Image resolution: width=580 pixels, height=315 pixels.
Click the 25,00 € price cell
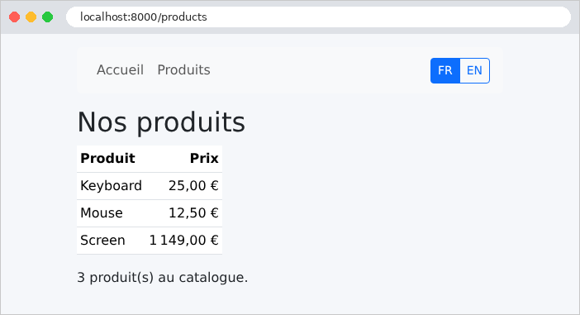tap(193, 186)
